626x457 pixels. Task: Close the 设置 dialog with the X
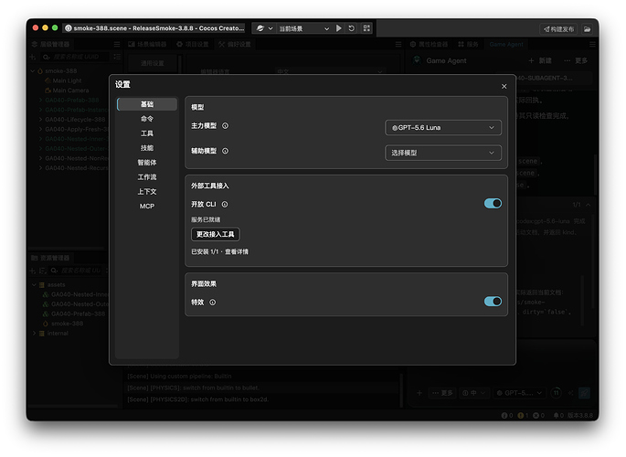pyautogui.click(x=504, y=86)
